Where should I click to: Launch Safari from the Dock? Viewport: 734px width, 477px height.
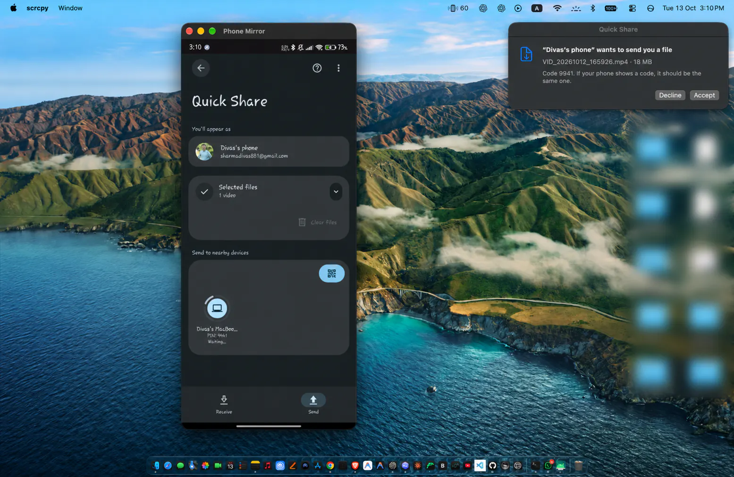click(168, 466)
